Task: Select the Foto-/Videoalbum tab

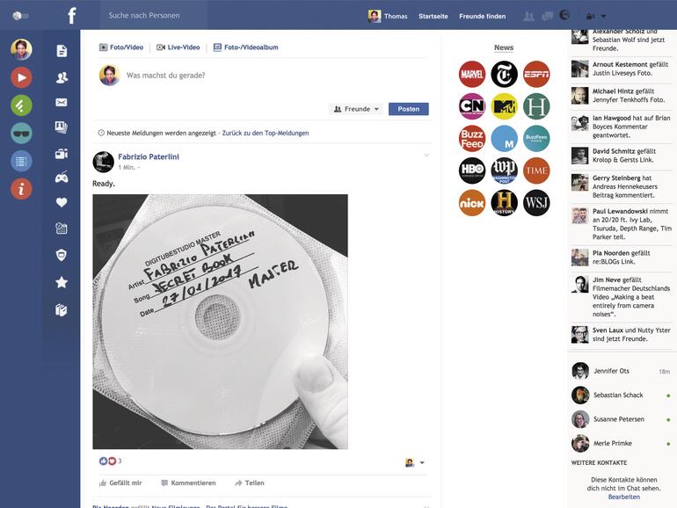Action: coord(246,47)
